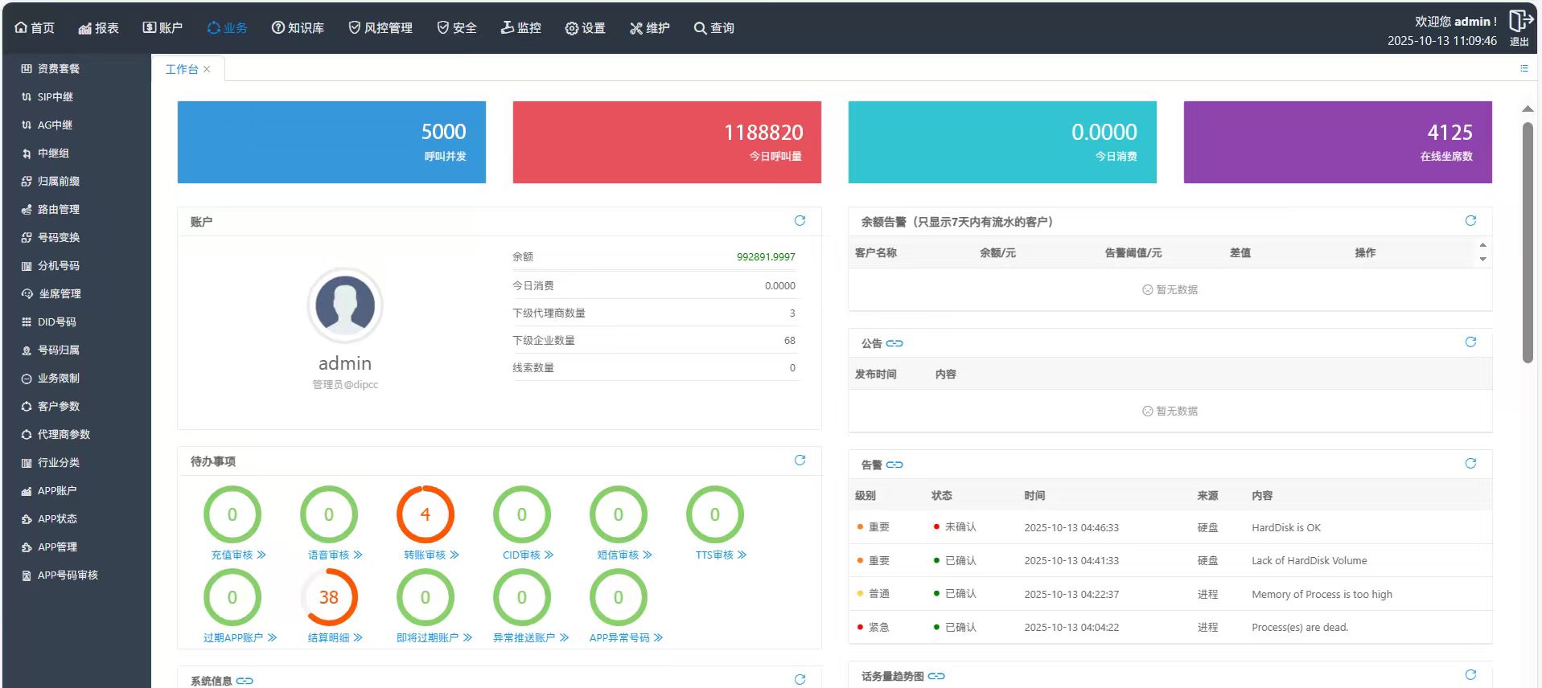Click the link icon beside 公告
Viewport: 1542px width, 688px height.
click(x=894, y=343)
